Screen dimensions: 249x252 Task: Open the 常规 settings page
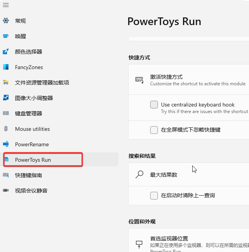click(59, 20)
